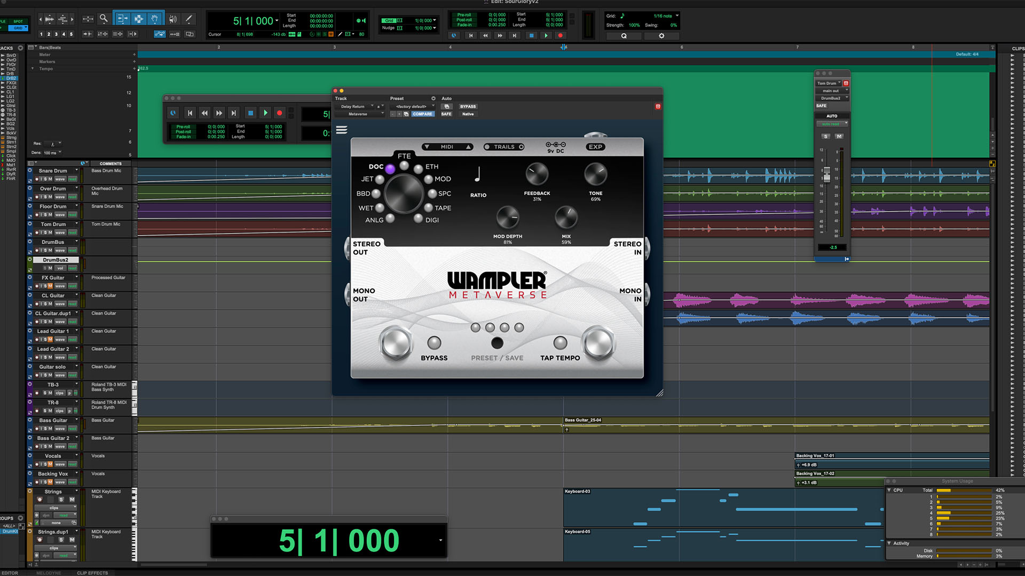
Task: Click the COMPARE button in plugin header
Action: pos(422,114)
